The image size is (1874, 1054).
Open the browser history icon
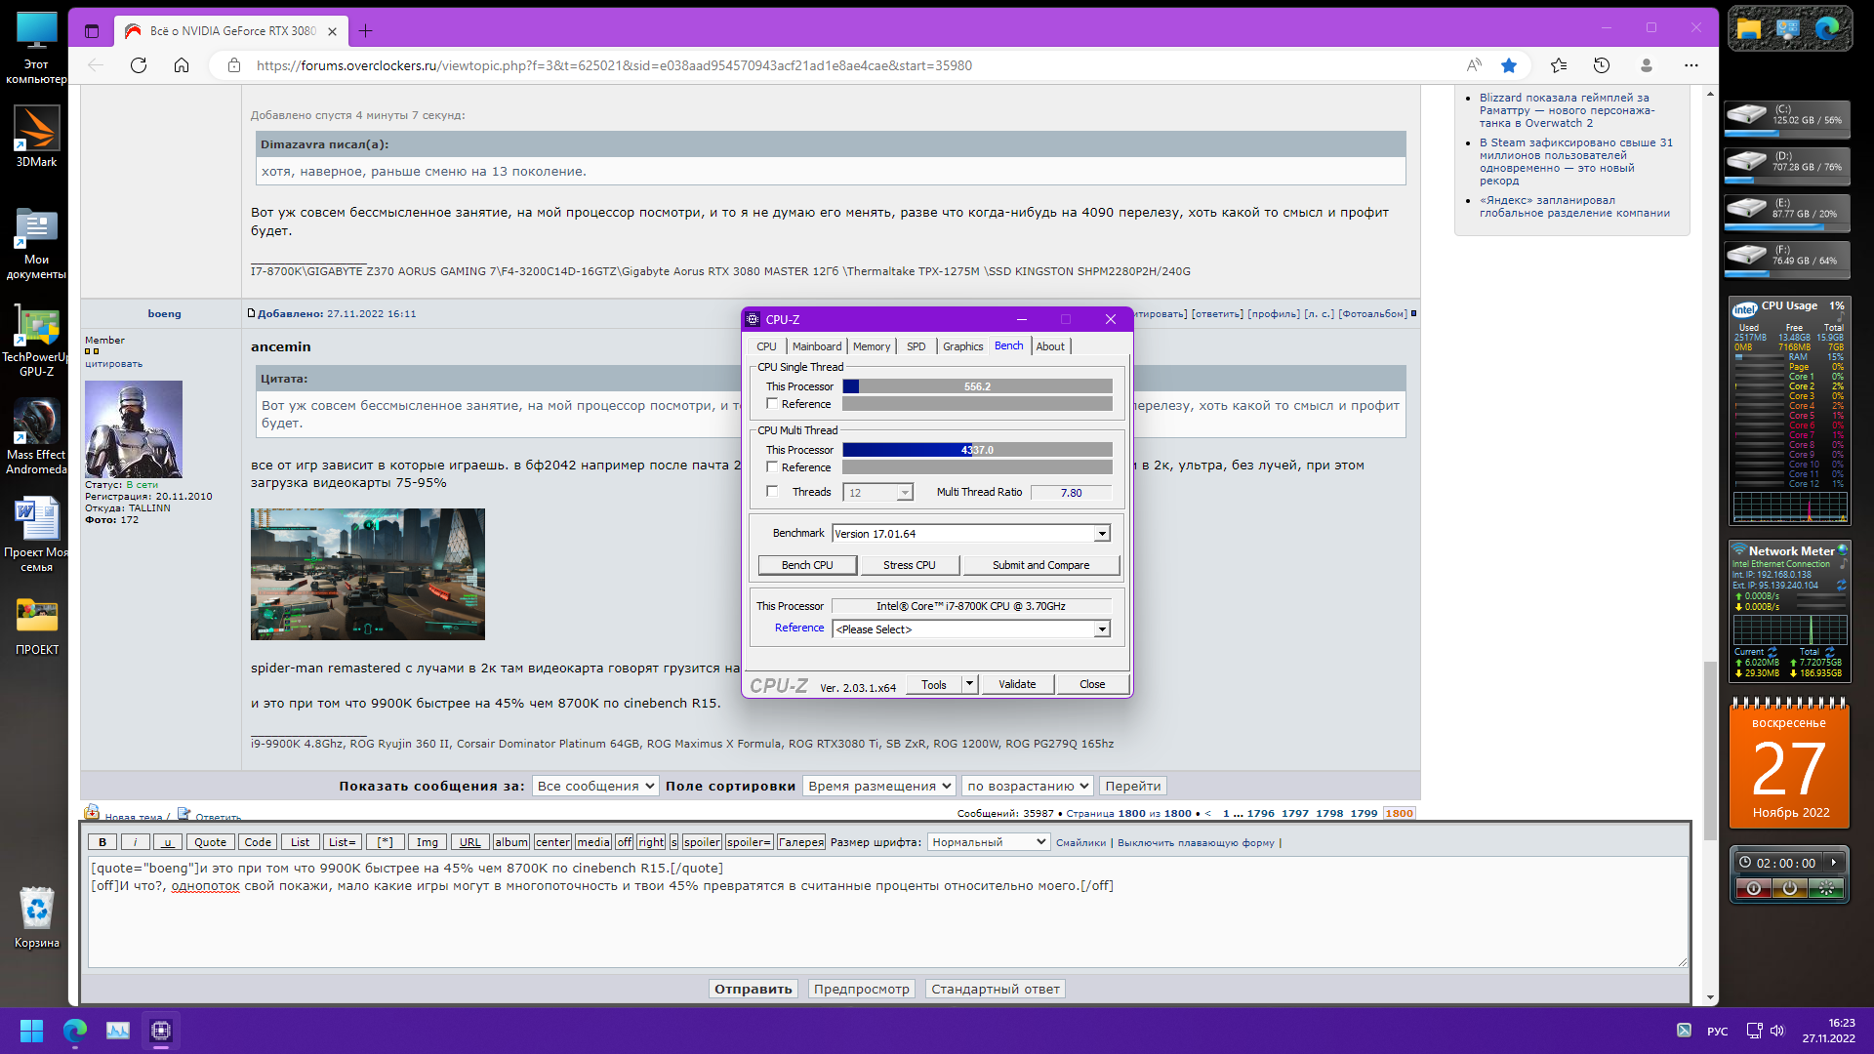(1602, 65)
